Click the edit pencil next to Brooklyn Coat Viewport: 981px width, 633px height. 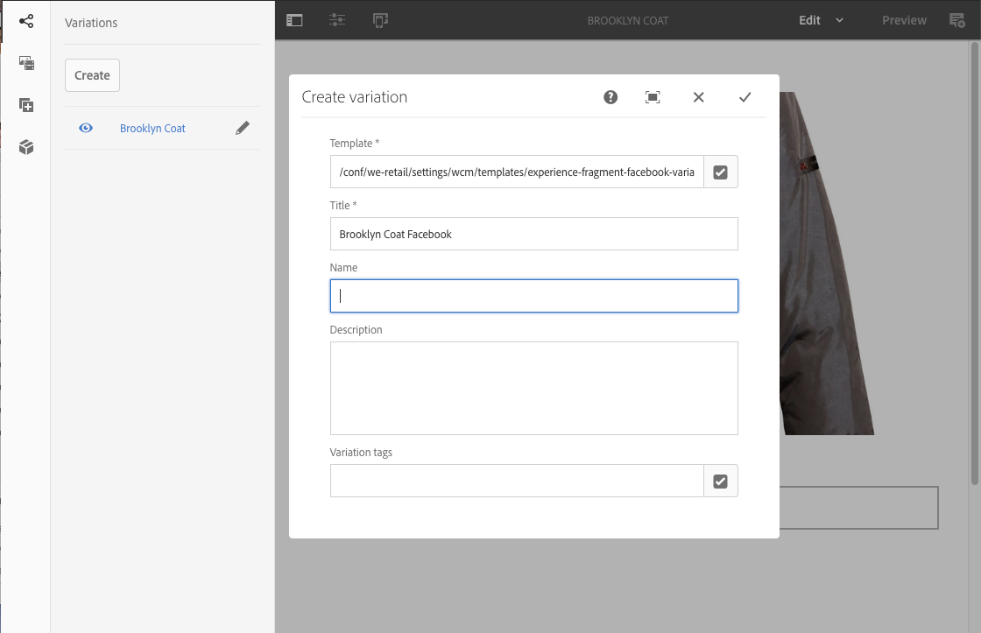pyautogui.click(x=243, y=128)
